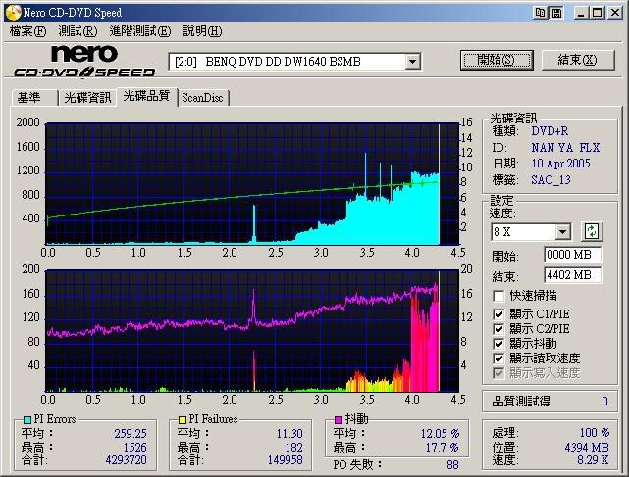Click the cyan PI Errors legend swatch
The image size is (629, 477).
point(27,420)
